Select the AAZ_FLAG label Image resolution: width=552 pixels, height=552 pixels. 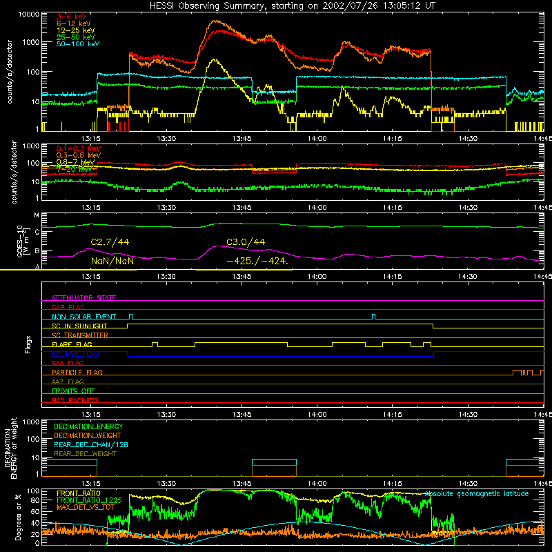[x=68, y=382]
